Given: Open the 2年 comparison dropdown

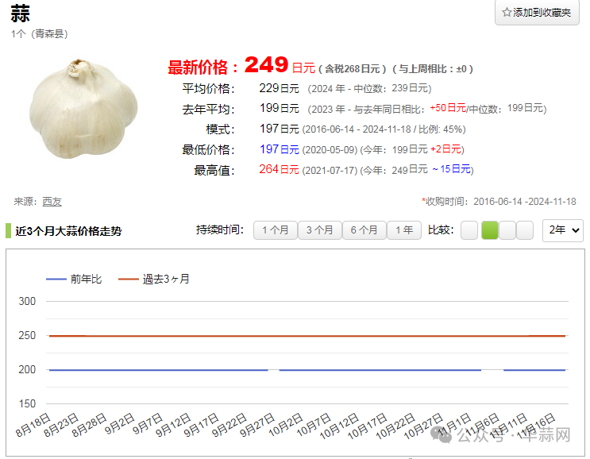Looking at the screenshot, I should (562, 230).
